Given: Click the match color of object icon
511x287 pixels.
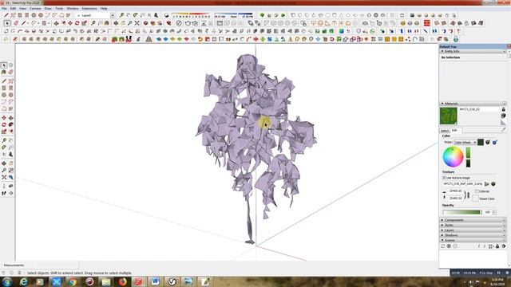Looking at the screenshot, I should pyautogui.click(x=488, y=142).
